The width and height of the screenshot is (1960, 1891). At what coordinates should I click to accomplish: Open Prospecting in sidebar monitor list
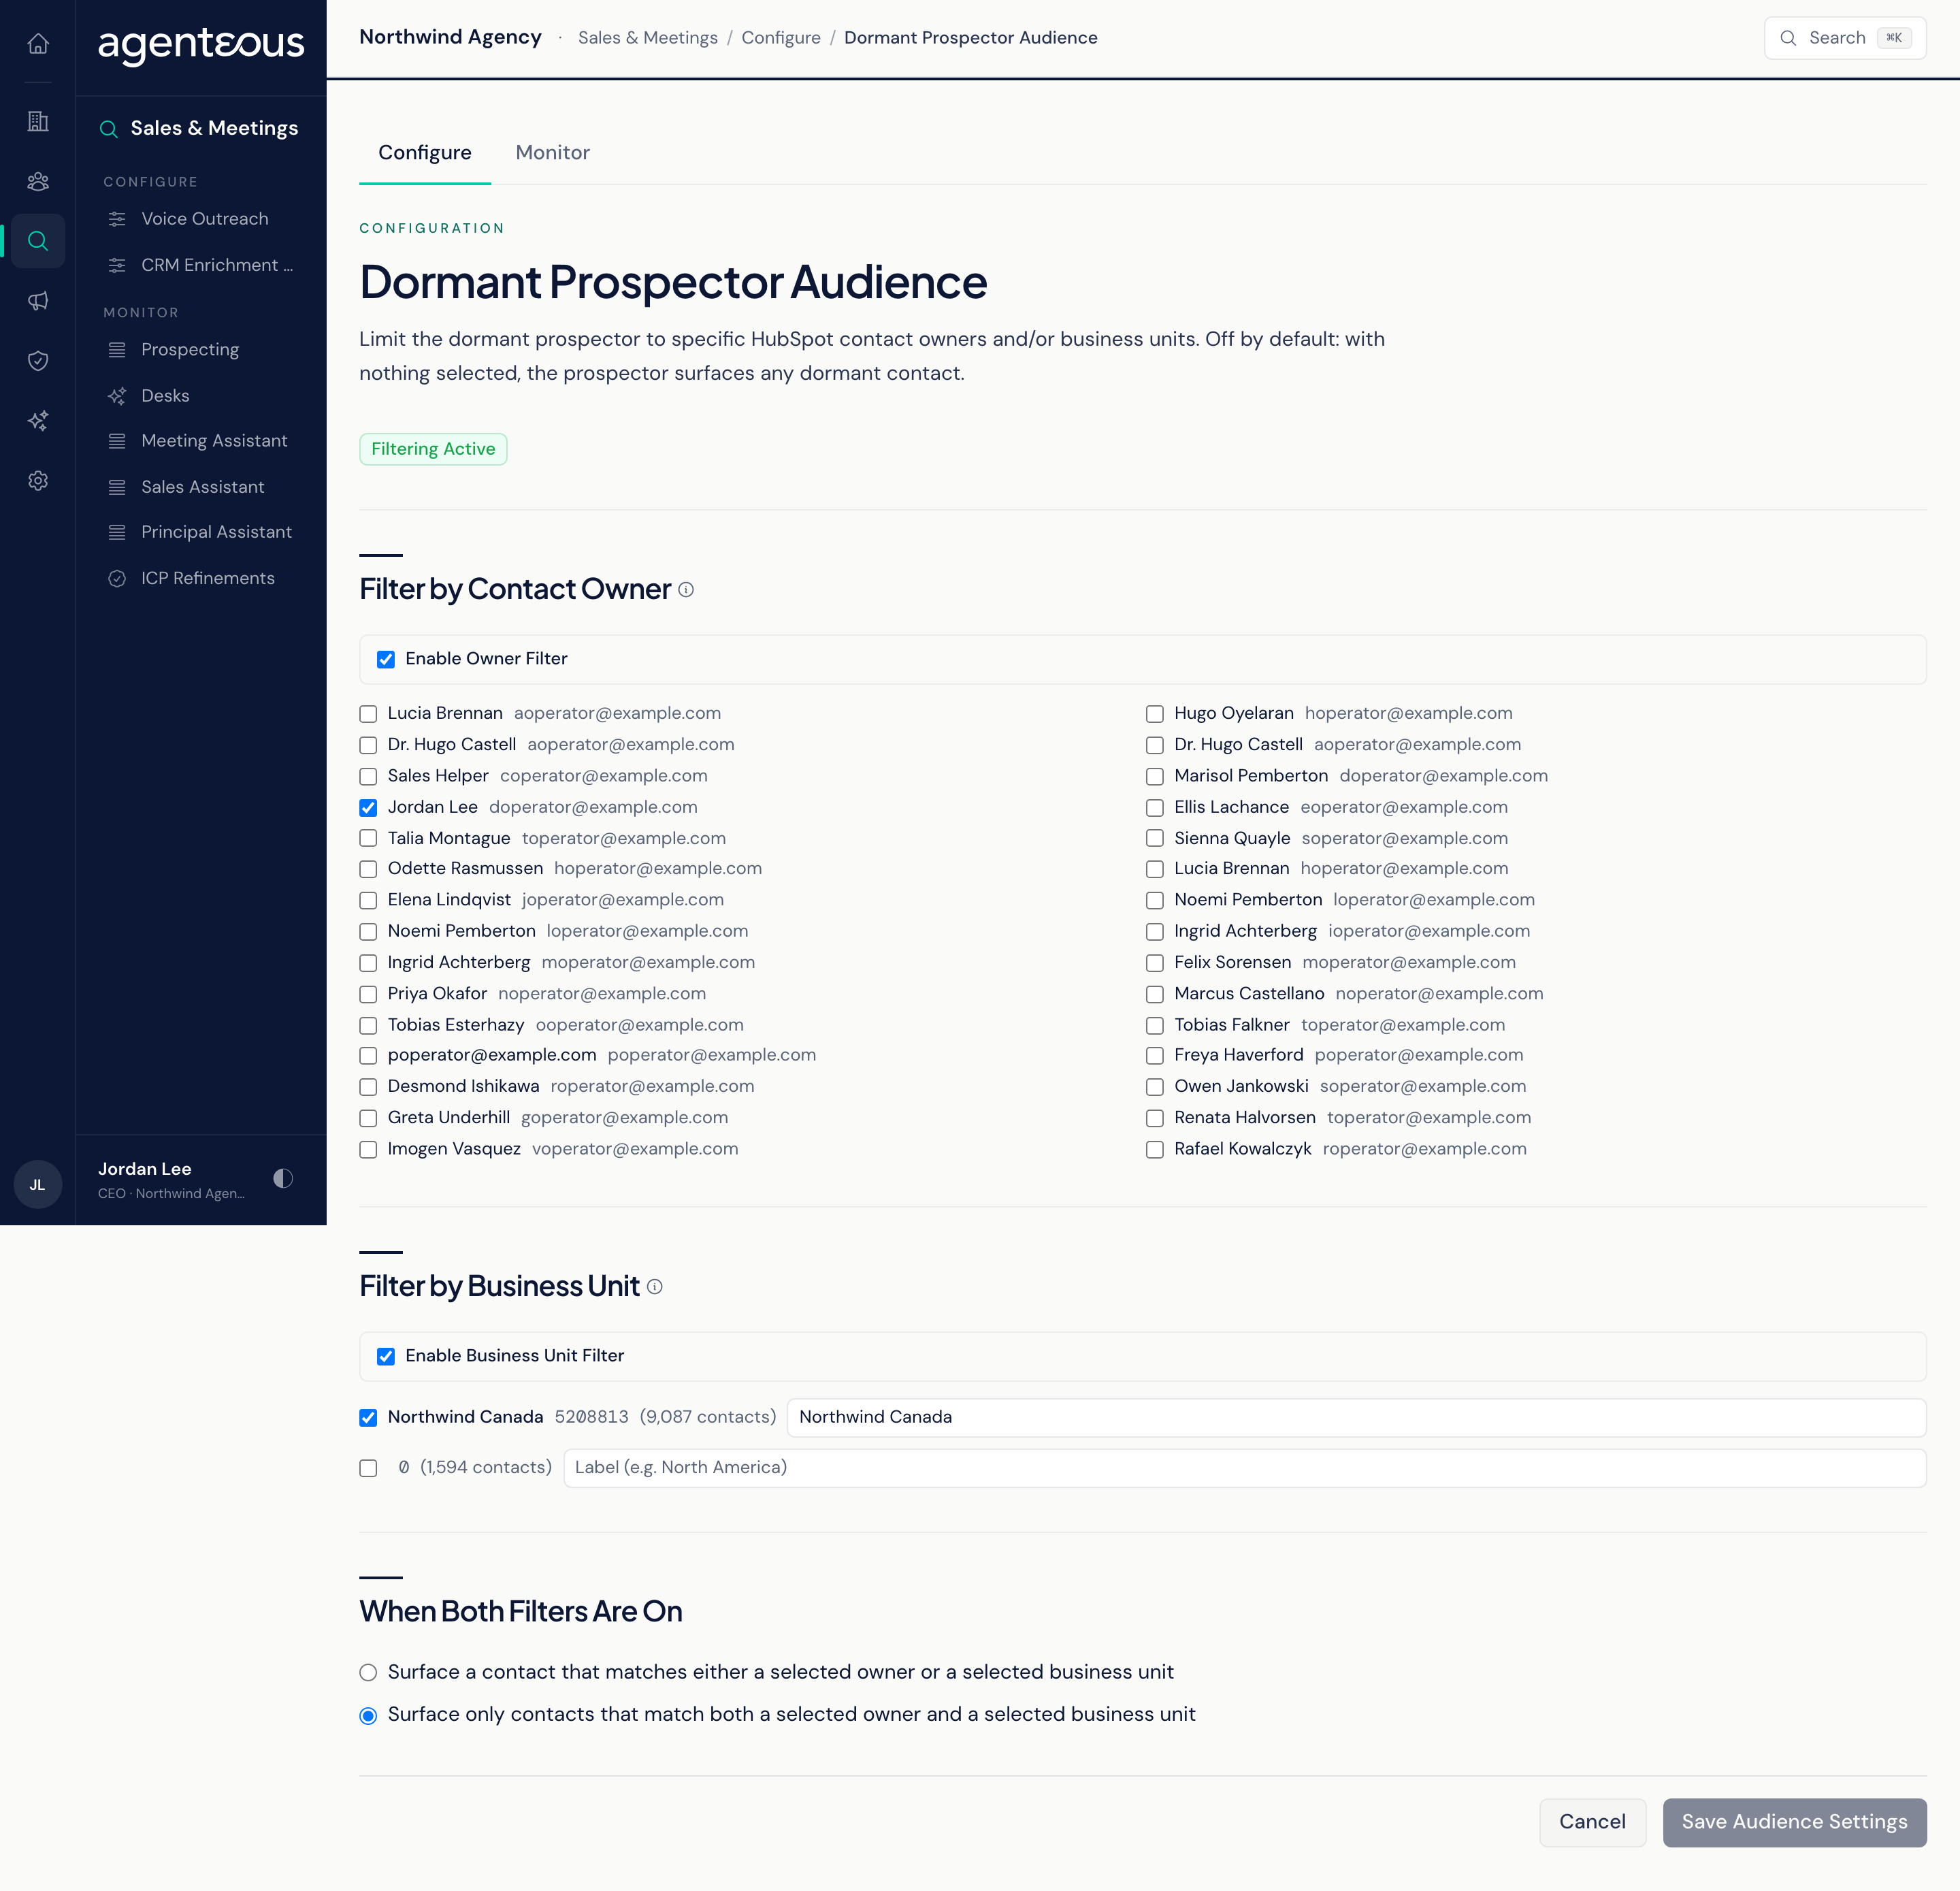[204, 350]
